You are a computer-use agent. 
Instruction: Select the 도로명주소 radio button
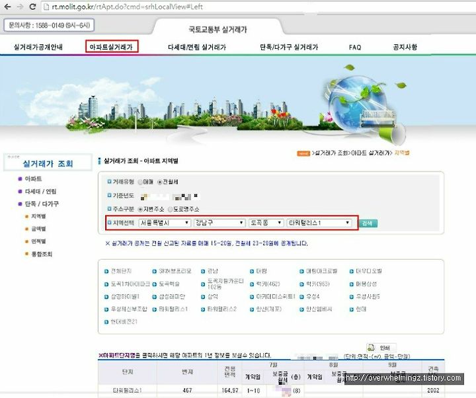[170, 209]
